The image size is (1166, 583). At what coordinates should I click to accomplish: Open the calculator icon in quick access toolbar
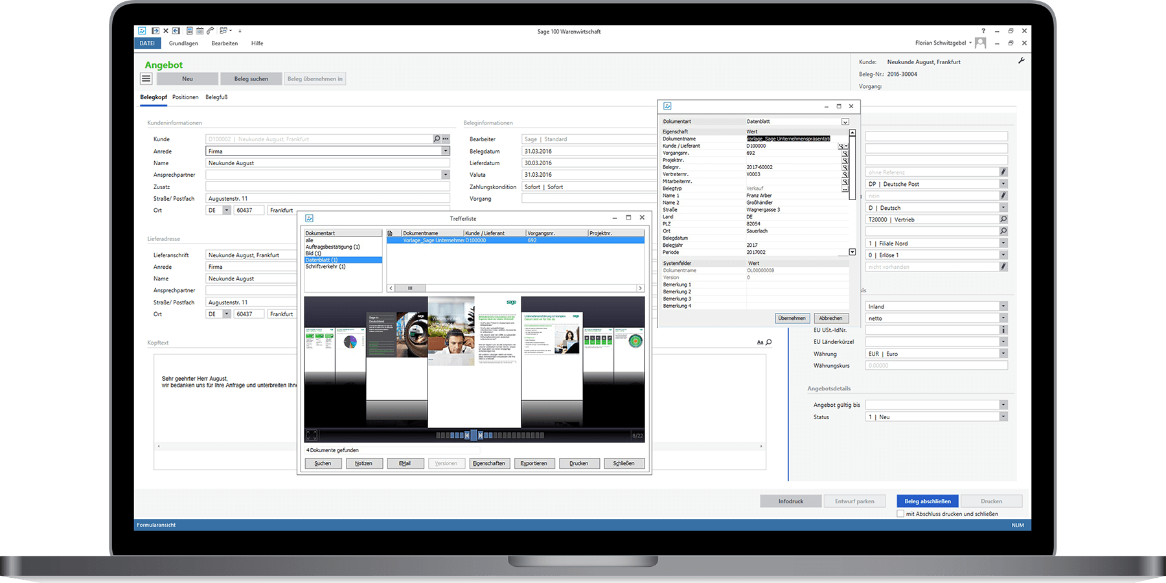[189, 30]
